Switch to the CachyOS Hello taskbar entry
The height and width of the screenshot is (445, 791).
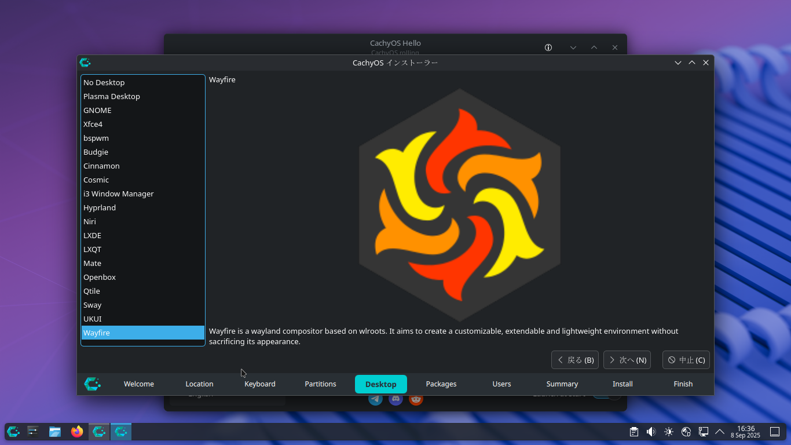click(x=99, y=432)
